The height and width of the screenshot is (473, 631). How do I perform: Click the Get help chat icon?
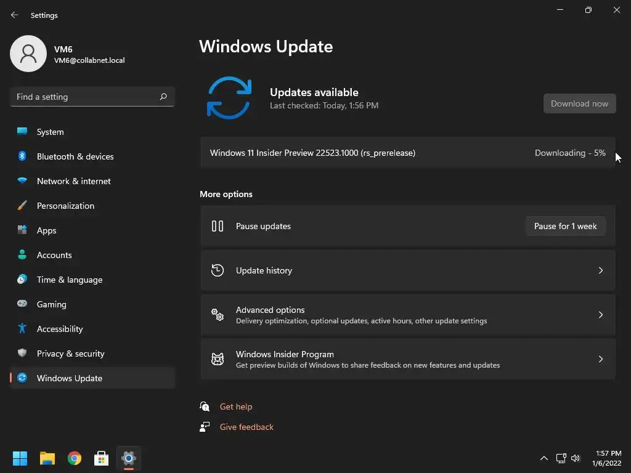(x=205, y=406)
